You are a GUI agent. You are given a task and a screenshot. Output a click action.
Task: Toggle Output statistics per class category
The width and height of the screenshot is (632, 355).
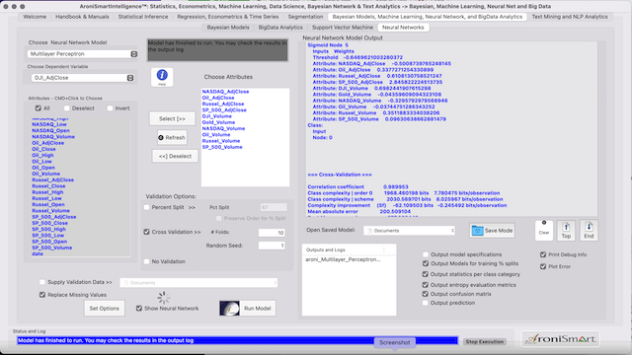coord(426,274)
